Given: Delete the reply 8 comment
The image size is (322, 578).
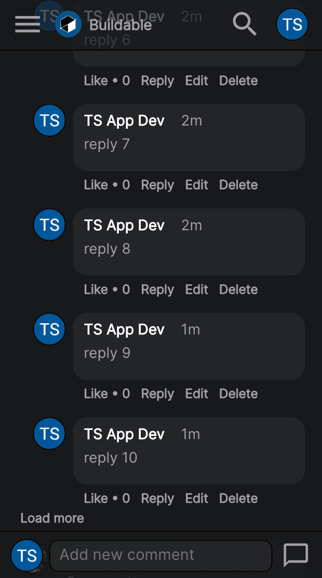Looking at the screenshot, I should coord(238,290).
